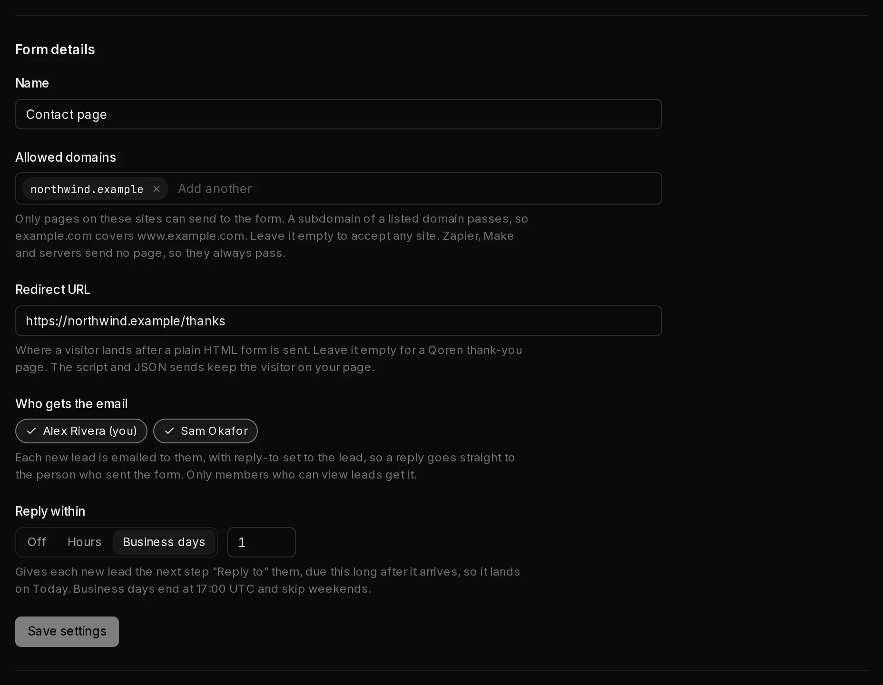Image resolution: width=883 pixels, height=685 pixels.
Task: Click the Form details heading
Action: pos(55,49)
